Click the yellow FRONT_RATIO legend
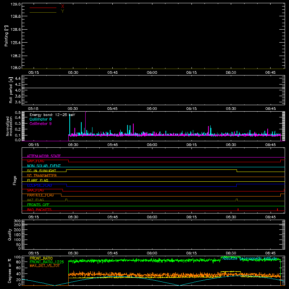 click(41, 258)
